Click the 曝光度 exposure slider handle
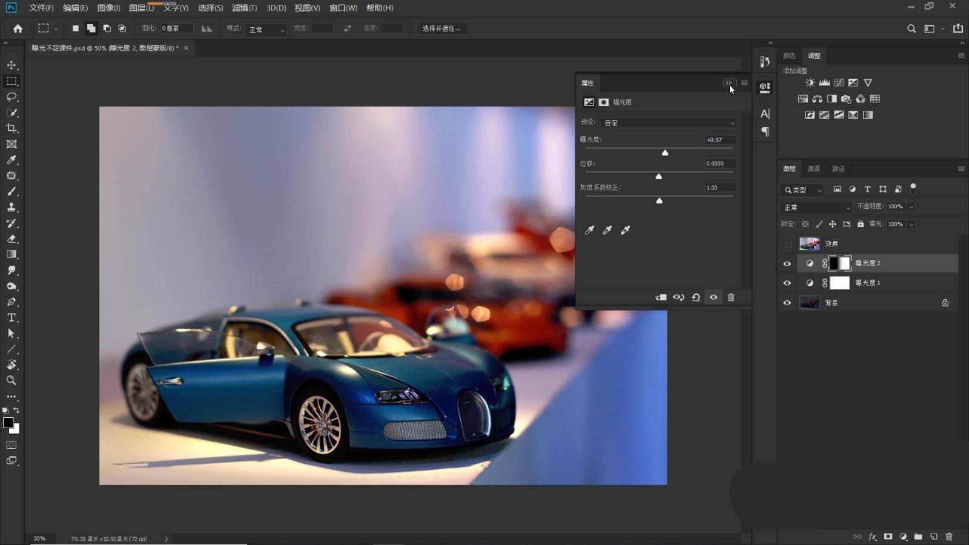 point(665,153)
